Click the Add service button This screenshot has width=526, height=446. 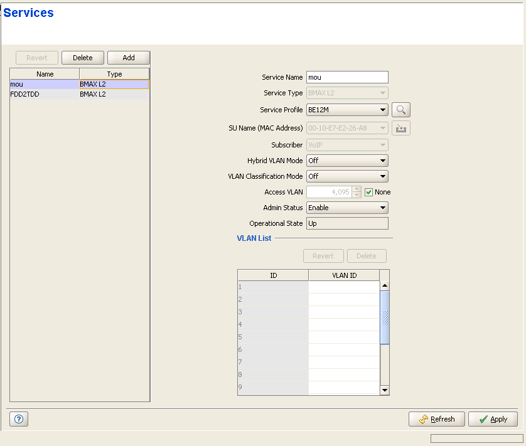129,58
